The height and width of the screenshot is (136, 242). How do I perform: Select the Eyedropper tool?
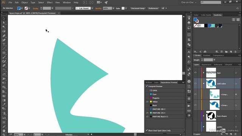click(x=4, y=105)
